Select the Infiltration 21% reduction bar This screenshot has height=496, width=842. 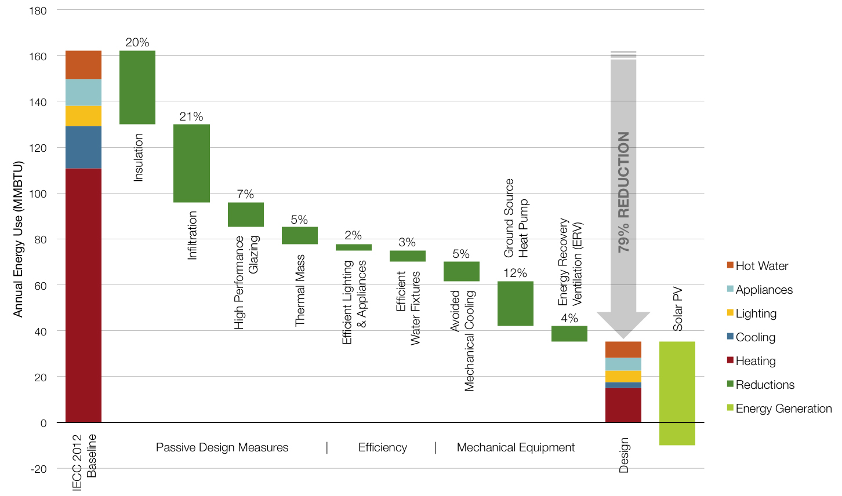[x=191, y=163]
